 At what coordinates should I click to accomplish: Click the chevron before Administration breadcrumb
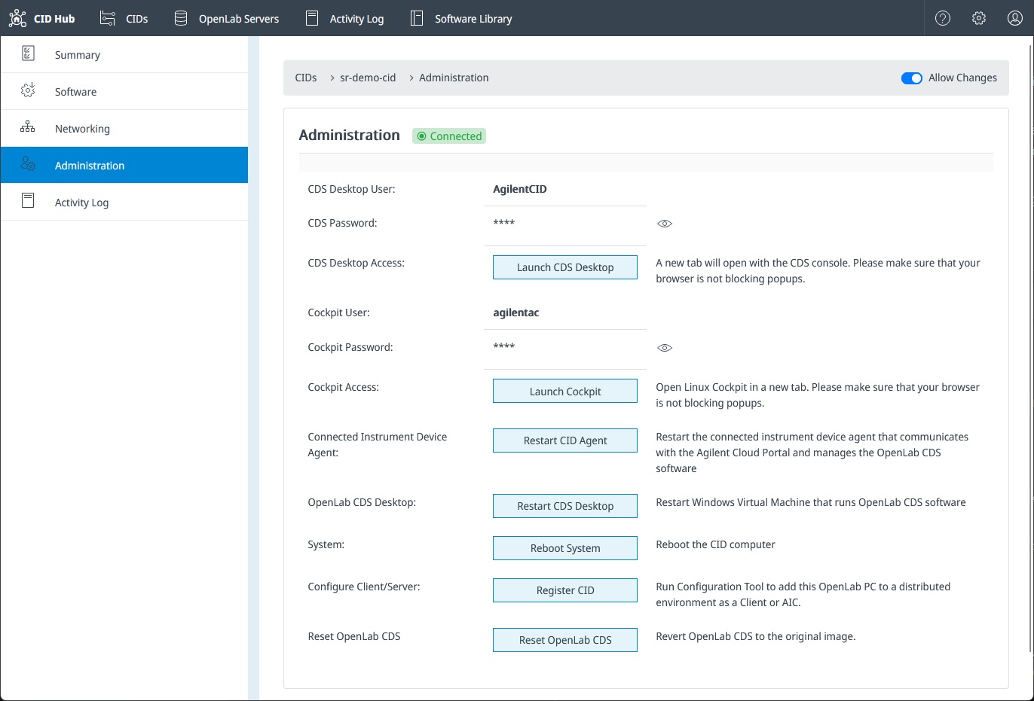[411, 78]
